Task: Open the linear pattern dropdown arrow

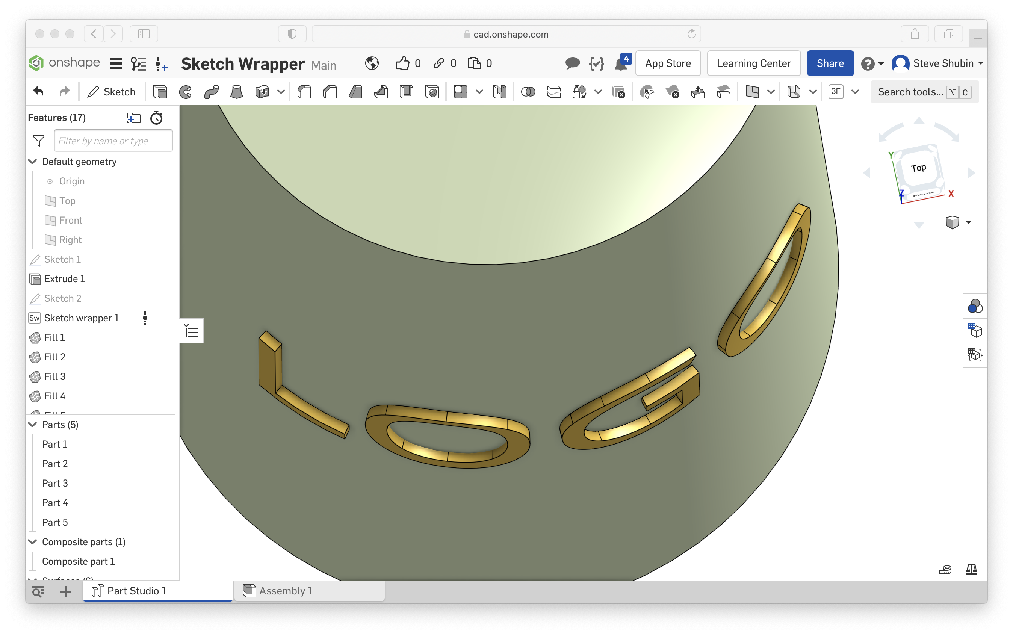Action: click(x=479, y=92)
